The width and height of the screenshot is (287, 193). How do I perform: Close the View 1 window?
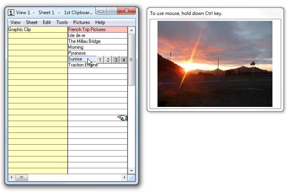click(126, 11)
